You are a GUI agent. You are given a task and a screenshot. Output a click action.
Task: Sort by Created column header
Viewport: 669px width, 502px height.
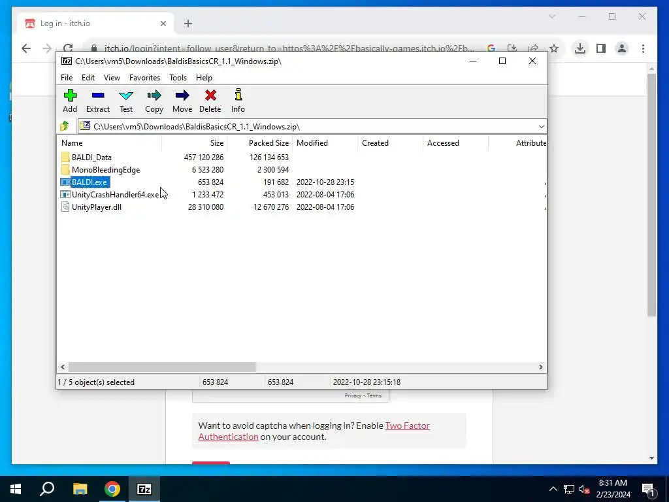pyautogui.click(x=391, y=143)
